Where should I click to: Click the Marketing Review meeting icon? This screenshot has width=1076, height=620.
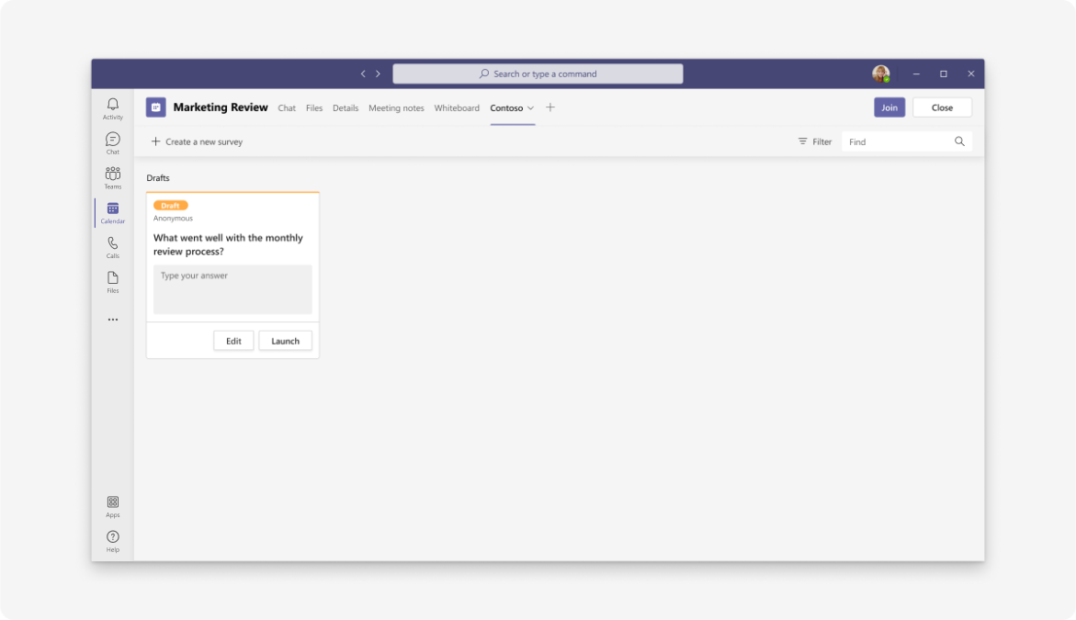click(156, 107)
